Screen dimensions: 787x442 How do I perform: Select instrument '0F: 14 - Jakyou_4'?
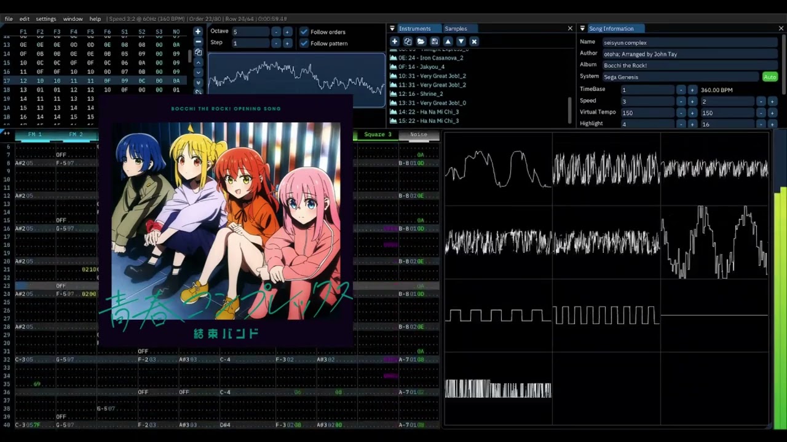coord(417,67)
